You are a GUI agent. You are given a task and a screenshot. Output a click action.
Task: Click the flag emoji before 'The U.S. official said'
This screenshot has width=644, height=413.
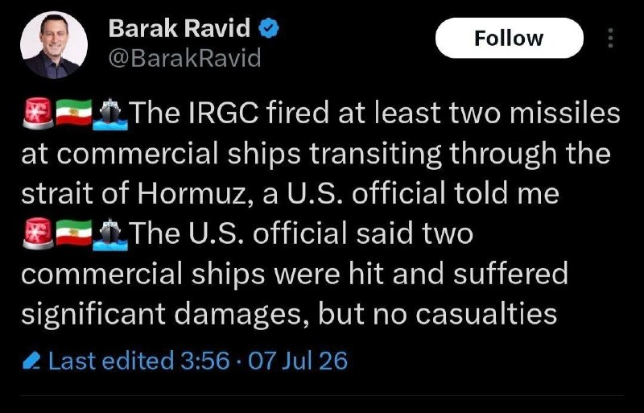74,233
